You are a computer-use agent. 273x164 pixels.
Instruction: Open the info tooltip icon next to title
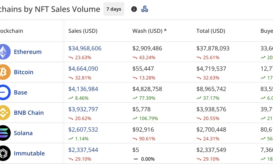pyautogui.click(x=134, y=9)
